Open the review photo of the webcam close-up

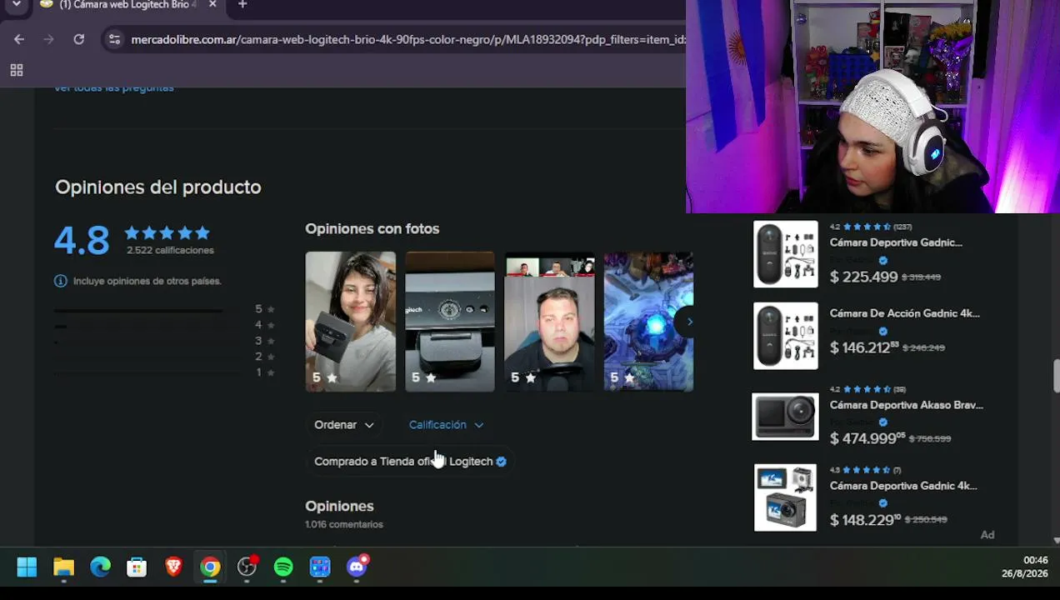(x=449, y=322)
